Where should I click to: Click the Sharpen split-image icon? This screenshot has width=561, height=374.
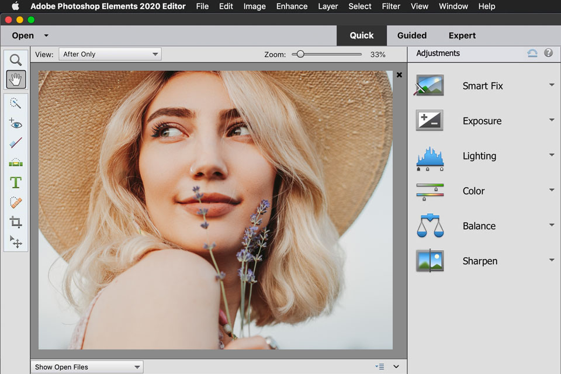[430, 261]
